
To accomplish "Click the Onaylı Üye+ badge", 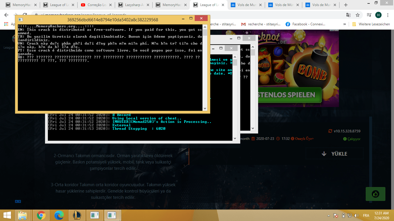I will 303,139.
